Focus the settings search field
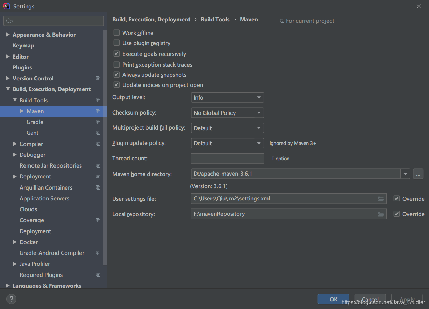Viewport: 429px width, 309px height. pyautogui.click(x=54, y=21)
